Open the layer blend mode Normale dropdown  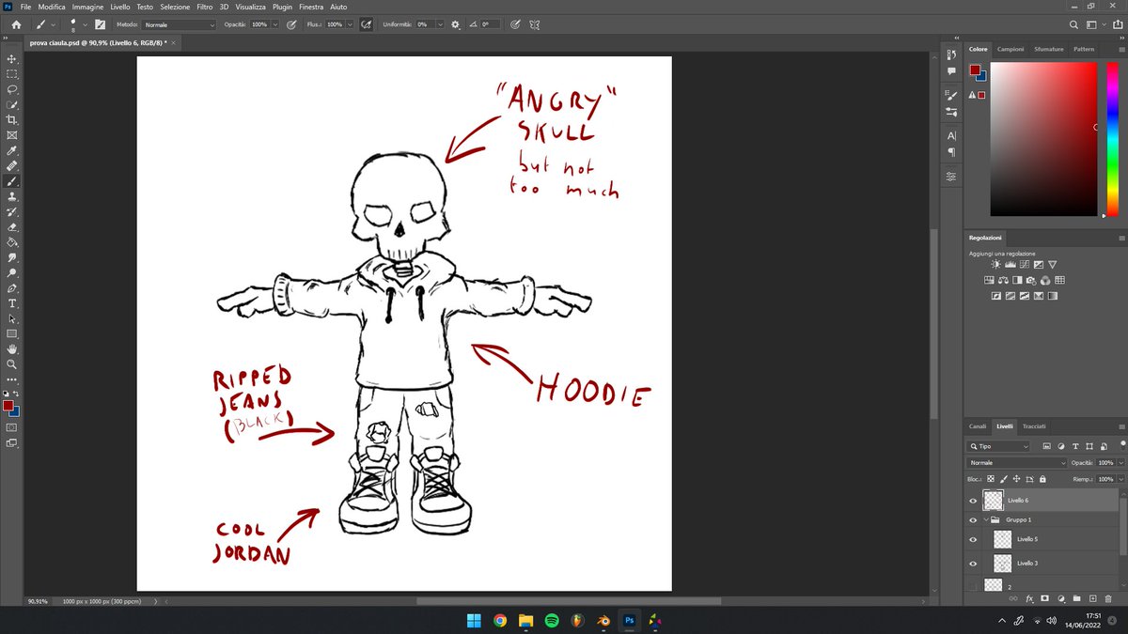pos(1017,462)
